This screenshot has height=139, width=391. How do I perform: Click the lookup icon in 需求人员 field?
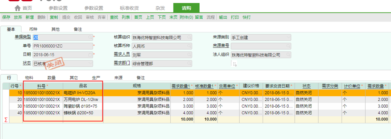[x=189, y=55]
